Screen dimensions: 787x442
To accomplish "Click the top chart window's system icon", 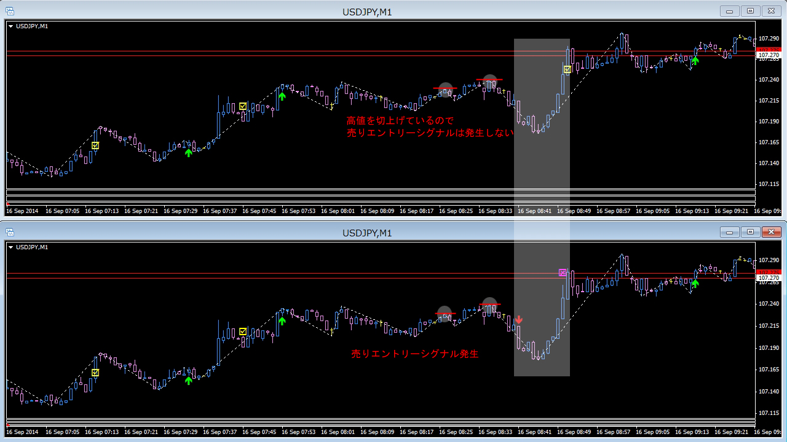I will 10,10.
